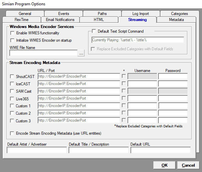This screenshot has height=172, width=202.
Task: Click the ShoutCAST URL / Port field
Action: 79,76
